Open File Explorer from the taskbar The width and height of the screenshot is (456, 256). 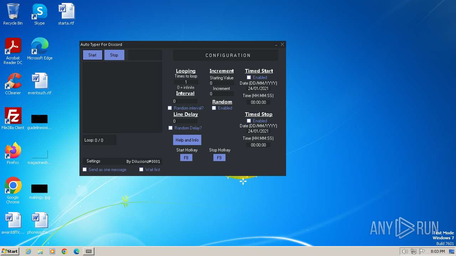(x=40, y=251)
